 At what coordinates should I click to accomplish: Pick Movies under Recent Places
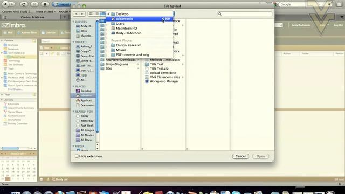(x=140, y=50)
